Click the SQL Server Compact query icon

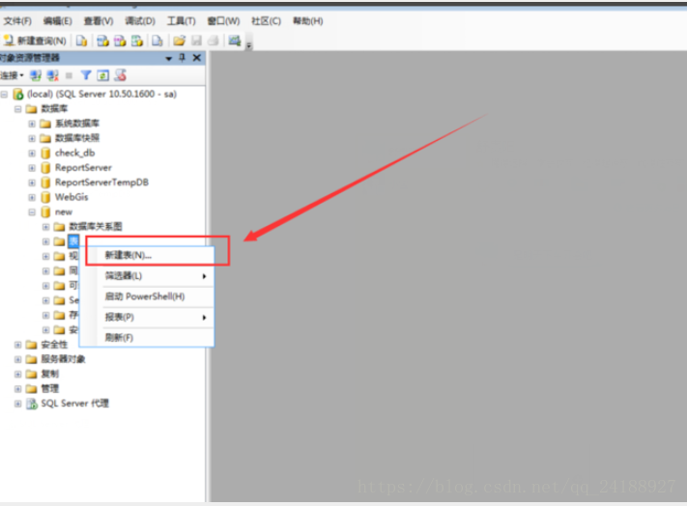point(157,41)
